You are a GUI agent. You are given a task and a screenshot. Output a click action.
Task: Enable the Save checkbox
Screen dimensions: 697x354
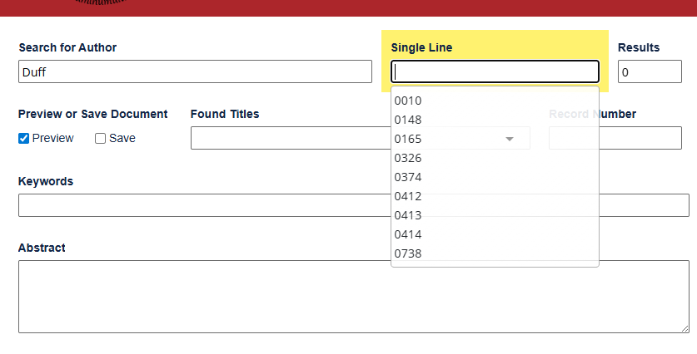[101, 139]
